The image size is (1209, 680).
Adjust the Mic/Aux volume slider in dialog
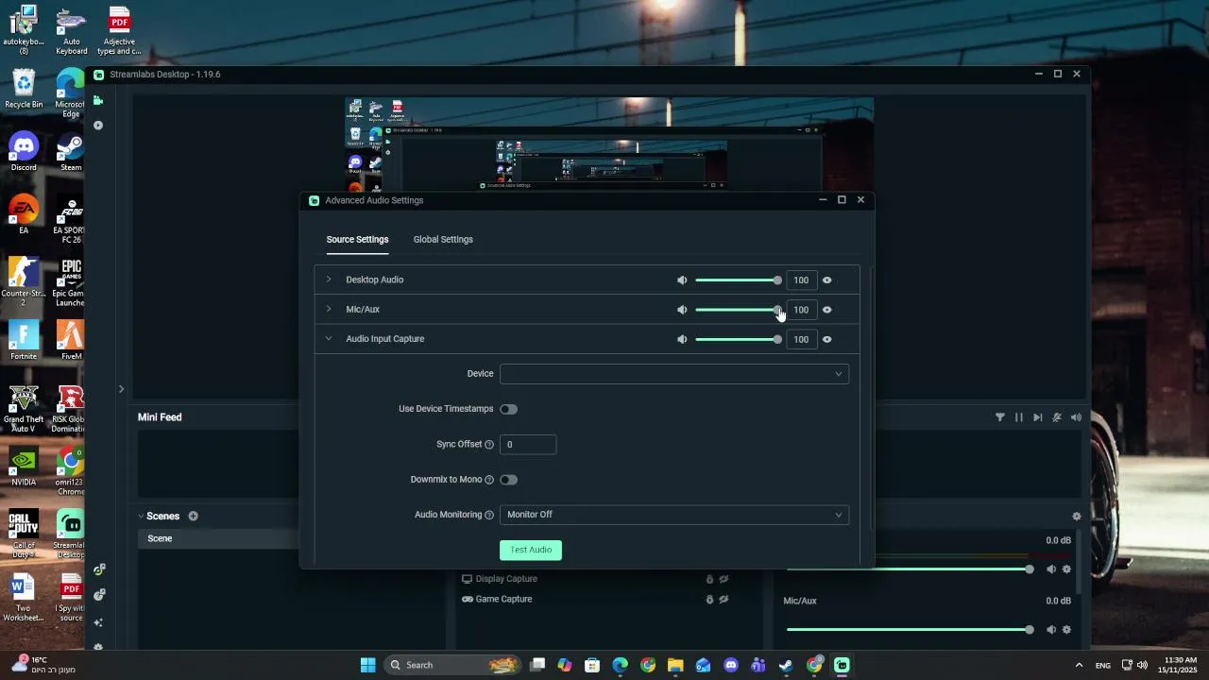[x=739, y=310]
